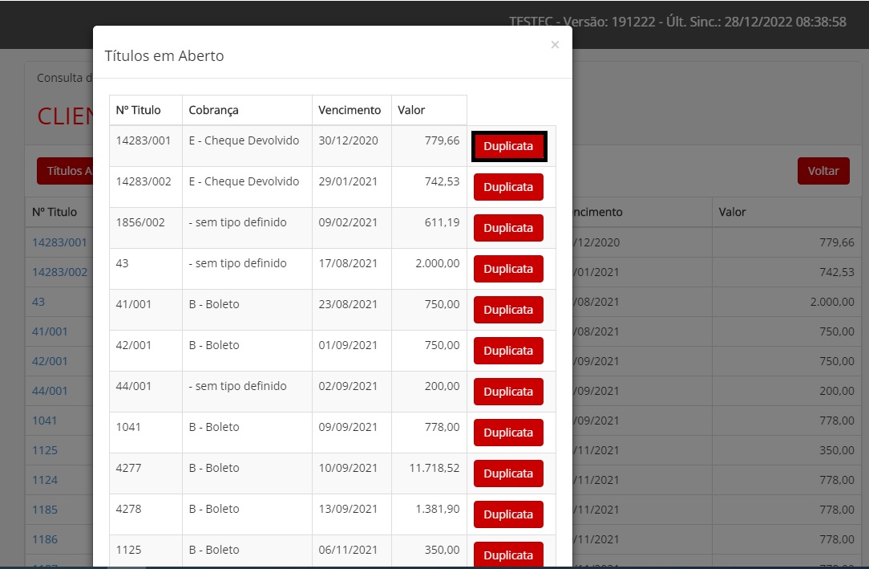Open Duplicata for title 41/001

coord(508,310)
